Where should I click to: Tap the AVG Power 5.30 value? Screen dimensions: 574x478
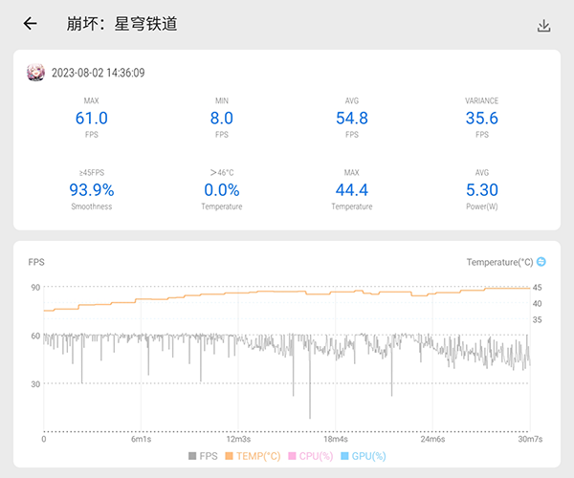tap(481, 190)
